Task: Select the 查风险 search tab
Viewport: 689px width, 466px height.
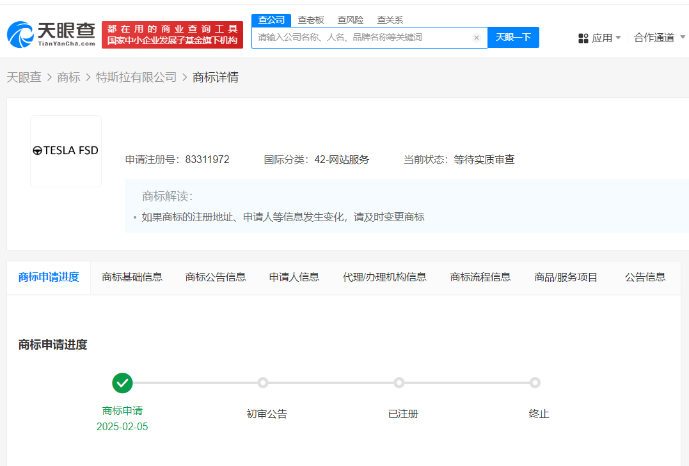Action: point(351,20)
